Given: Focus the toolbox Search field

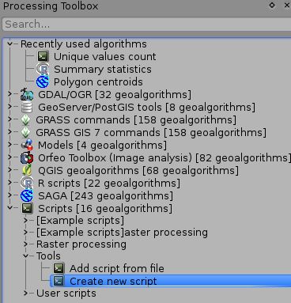Looking at the screenshot, I should (x=147, y=25).
